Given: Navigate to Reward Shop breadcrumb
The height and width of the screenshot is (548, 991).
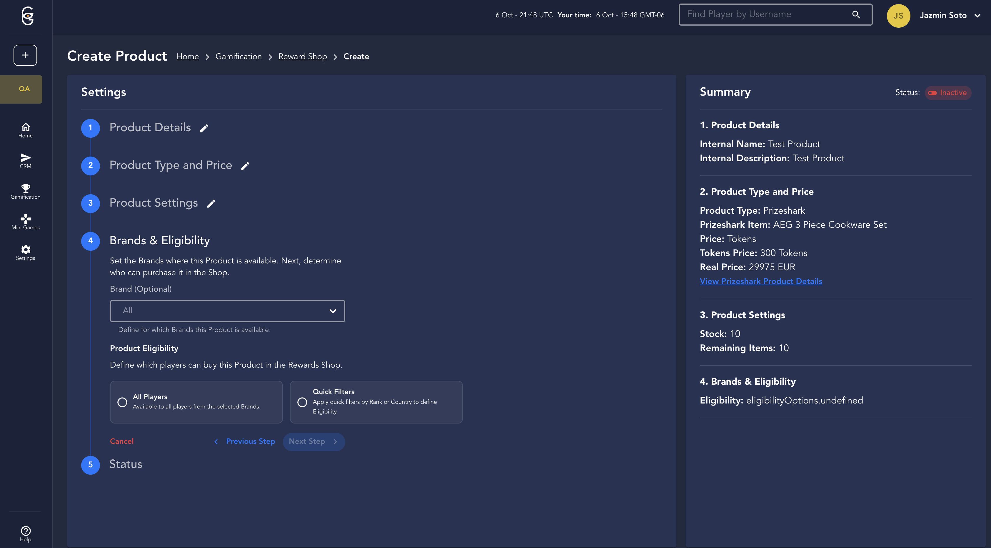Looking at the screenshot, I should tap(302, 57).
